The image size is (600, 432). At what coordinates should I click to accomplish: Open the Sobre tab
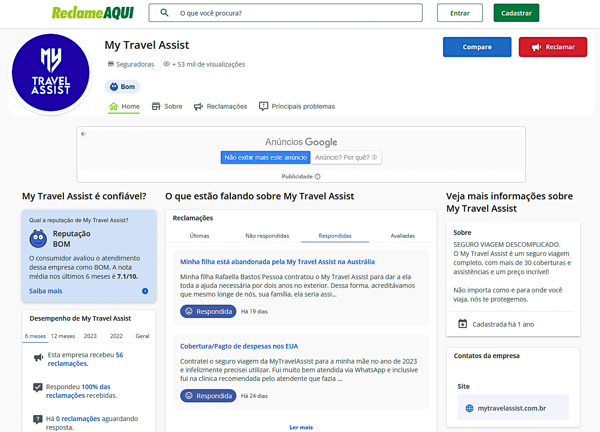tap(167, 106)
